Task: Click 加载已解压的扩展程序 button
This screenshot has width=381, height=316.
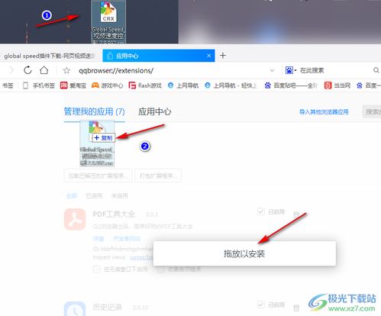Action: [98, 176]
